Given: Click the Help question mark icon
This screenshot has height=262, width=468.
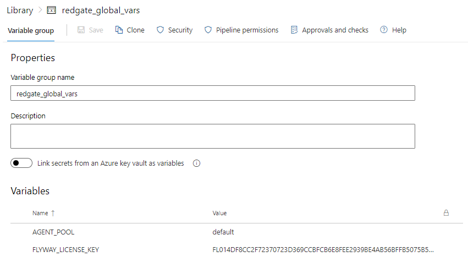Looking at the screenshot, I should point(384,30).
